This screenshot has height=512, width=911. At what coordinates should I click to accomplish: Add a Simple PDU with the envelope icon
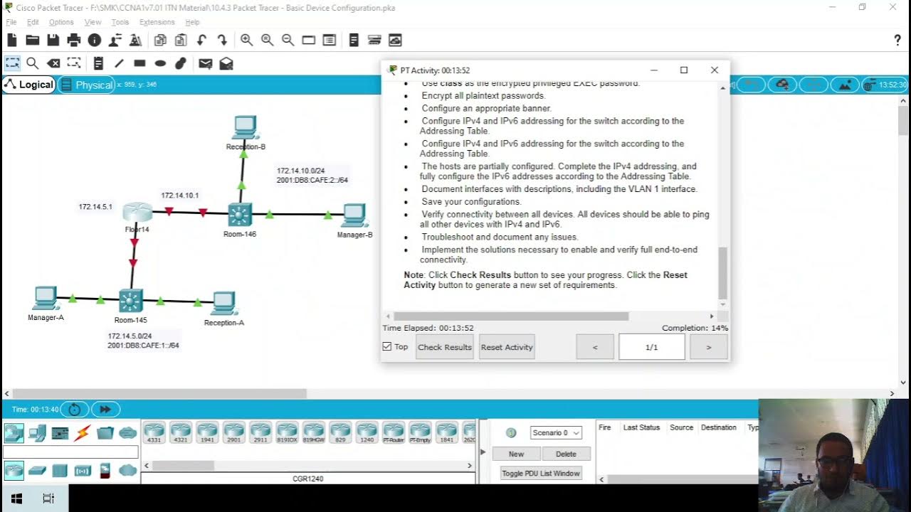point(205,63)
